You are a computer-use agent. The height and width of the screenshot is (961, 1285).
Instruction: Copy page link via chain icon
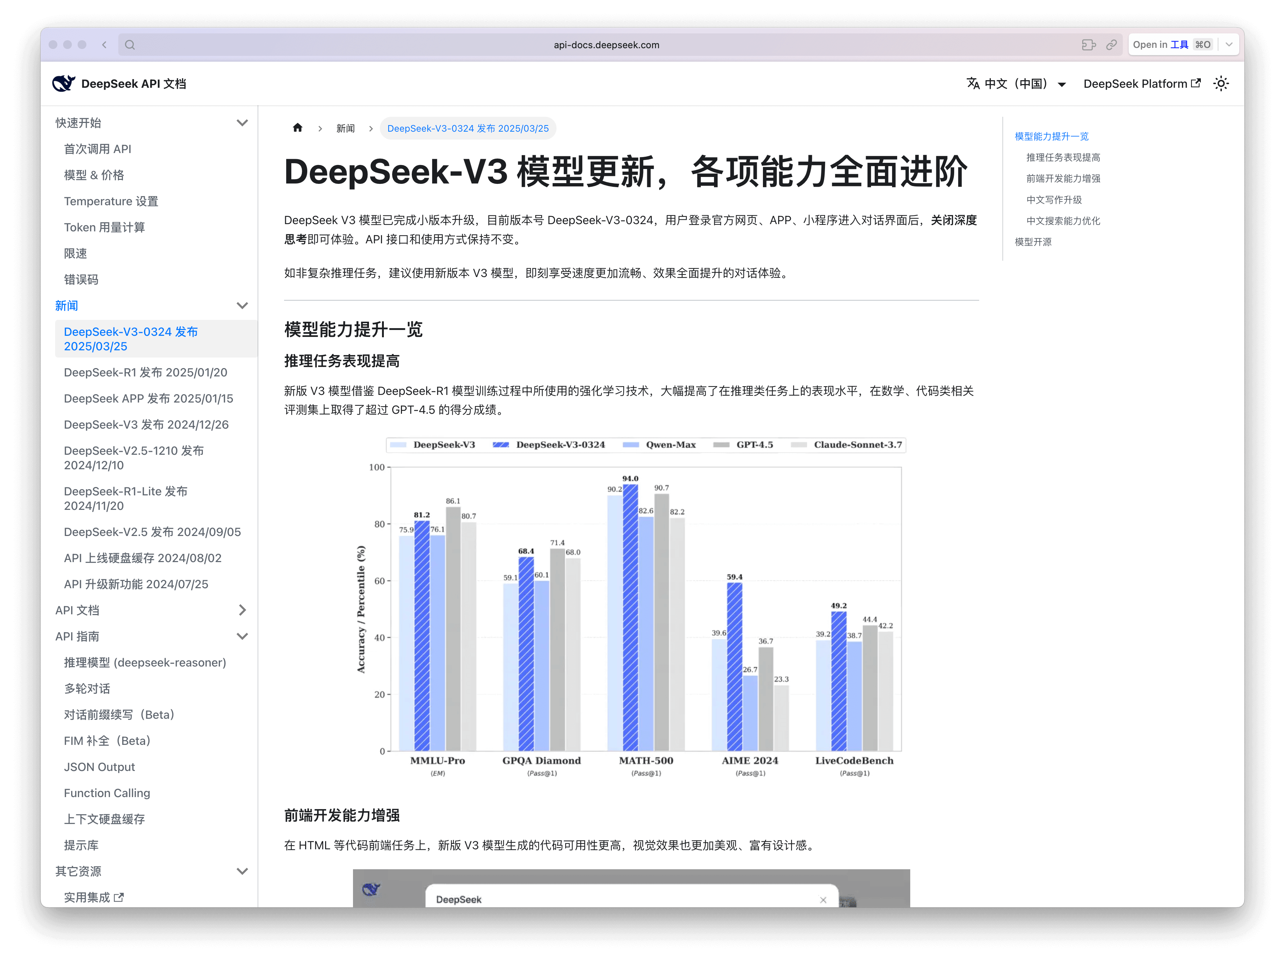1111,45
